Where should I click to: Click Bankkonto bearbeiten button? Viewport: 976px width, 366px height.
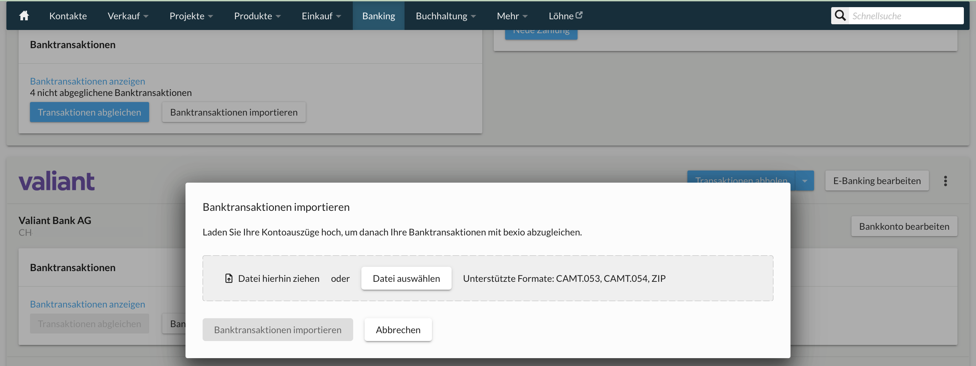904,227
